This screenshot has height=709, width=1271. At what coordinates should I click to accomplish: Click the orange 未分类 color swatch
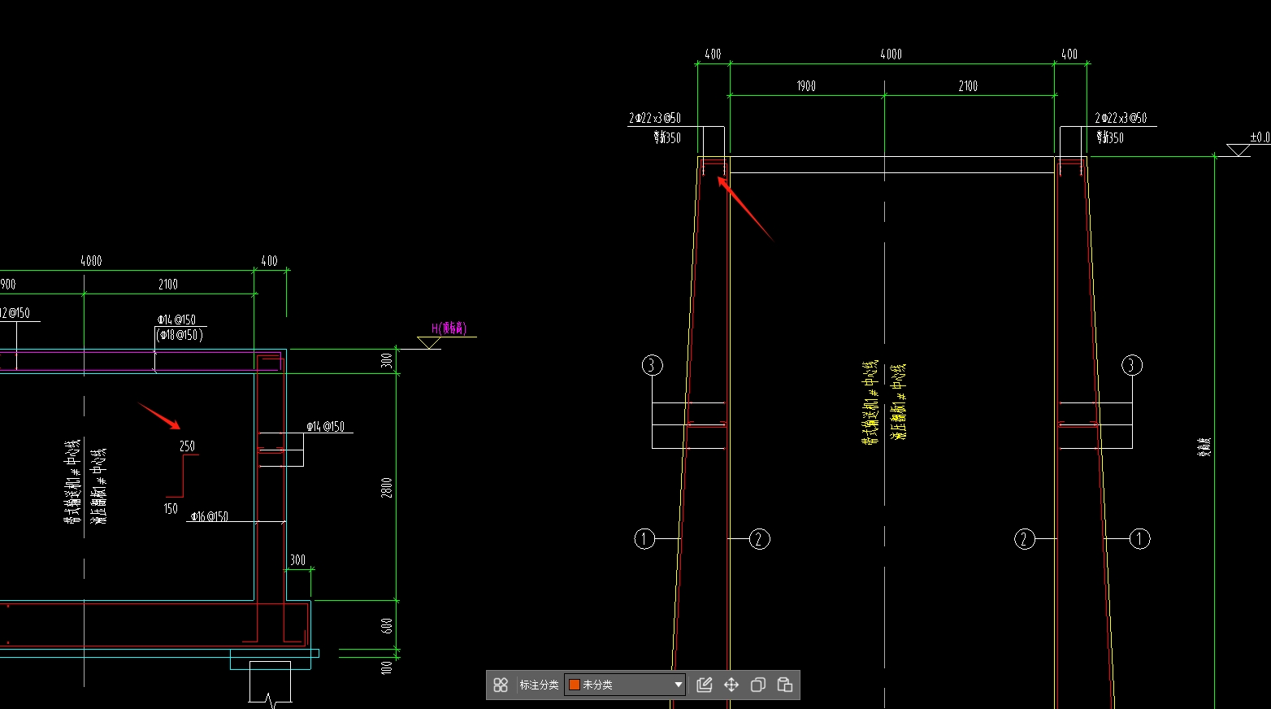coord(574,685)
